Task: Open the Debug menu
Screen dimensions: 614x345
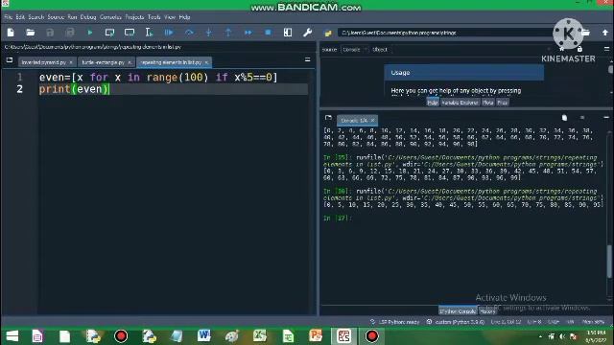Action: (88, 17)
